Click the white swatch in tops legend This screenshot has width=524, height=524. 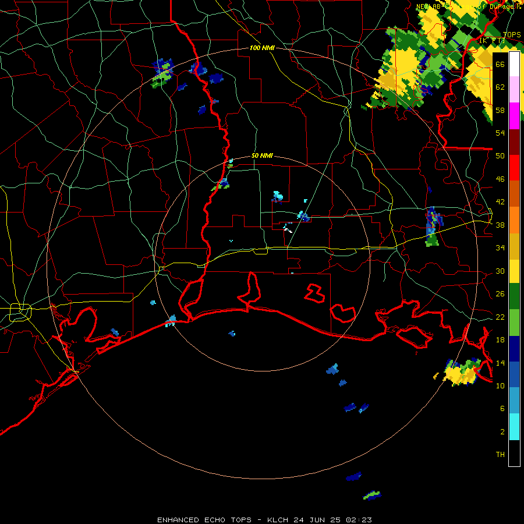(514, 64)
